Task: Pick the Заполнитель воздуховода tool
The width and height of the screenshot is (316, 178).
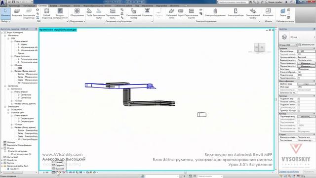Action: pos(29,13)
